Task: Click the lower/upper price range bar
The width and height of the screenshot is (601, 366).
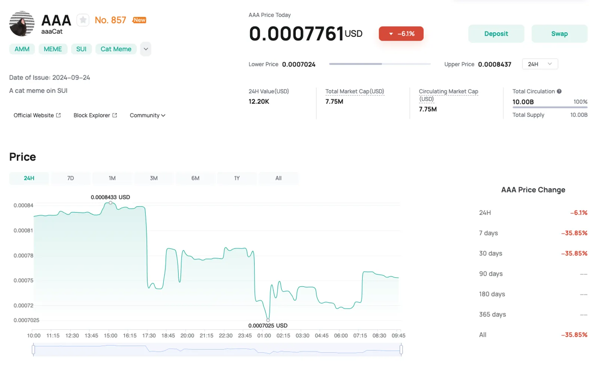Action: 380,64
